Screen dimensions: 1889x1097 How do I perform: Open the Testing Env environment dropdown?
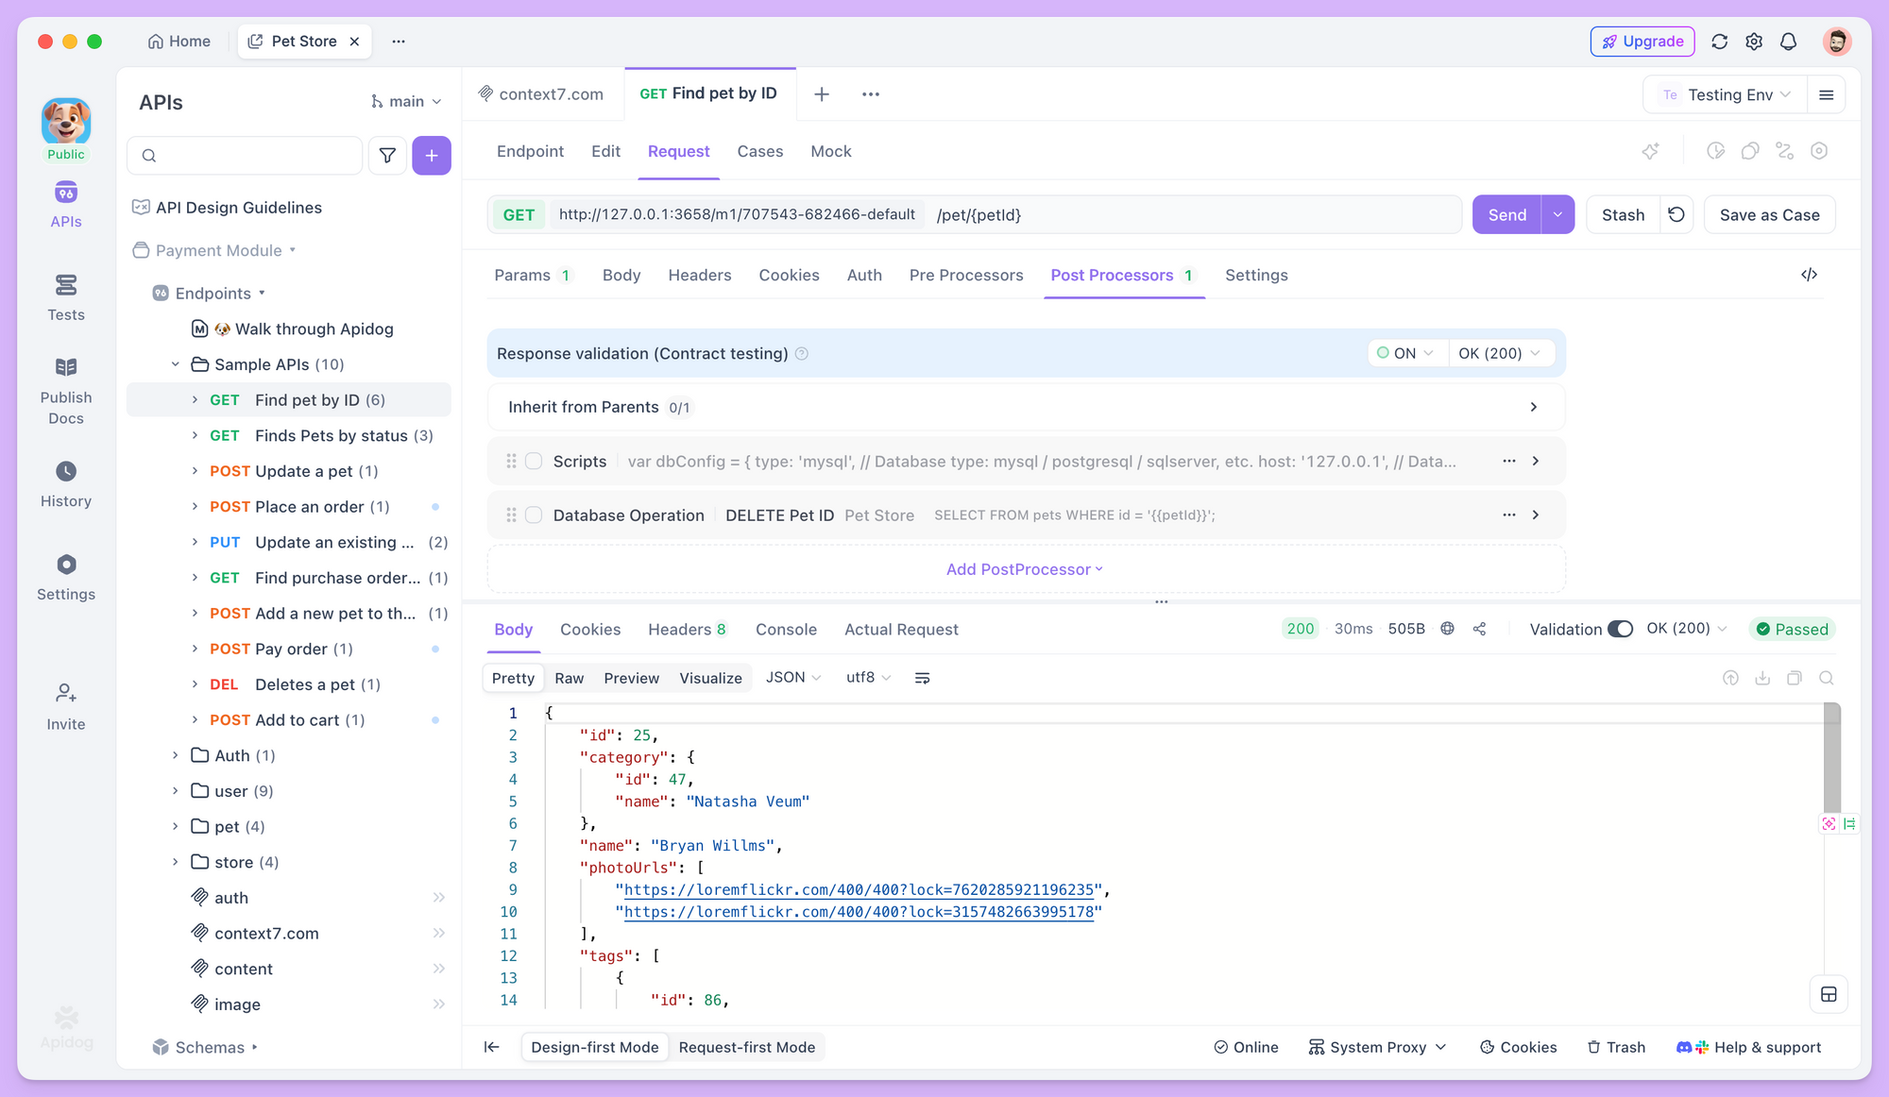(x=1727, y=94)
